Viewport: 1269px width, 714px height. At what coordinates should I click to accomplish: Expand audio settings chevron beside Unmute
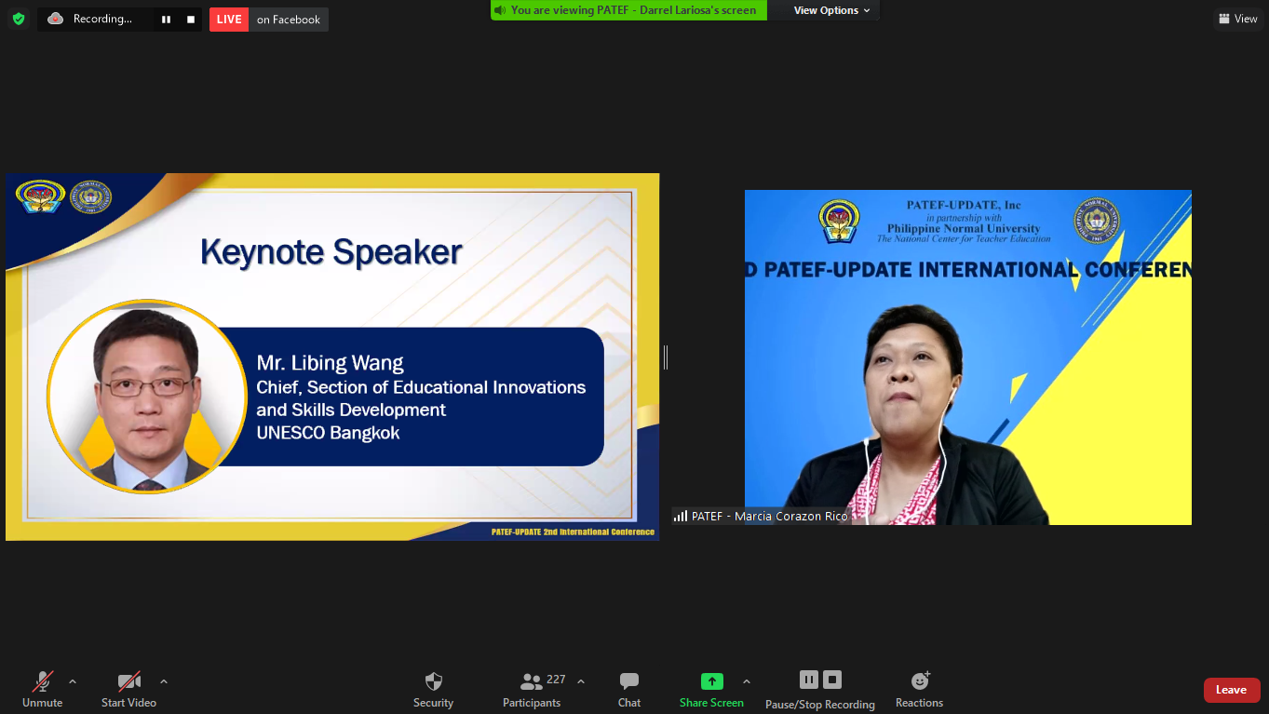click(73, 681)
